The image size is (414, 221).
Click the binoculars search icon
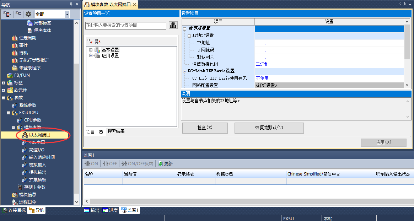click(173, 25)
